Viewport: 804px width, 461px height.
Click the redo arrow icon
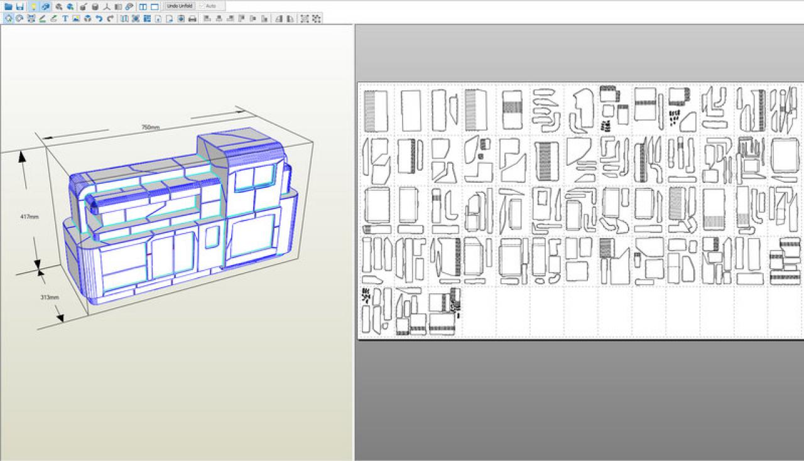110,18
